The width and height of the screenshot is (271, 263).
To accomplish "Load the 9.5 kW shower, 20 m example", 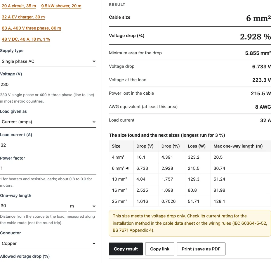I will (x=61, y=6).
